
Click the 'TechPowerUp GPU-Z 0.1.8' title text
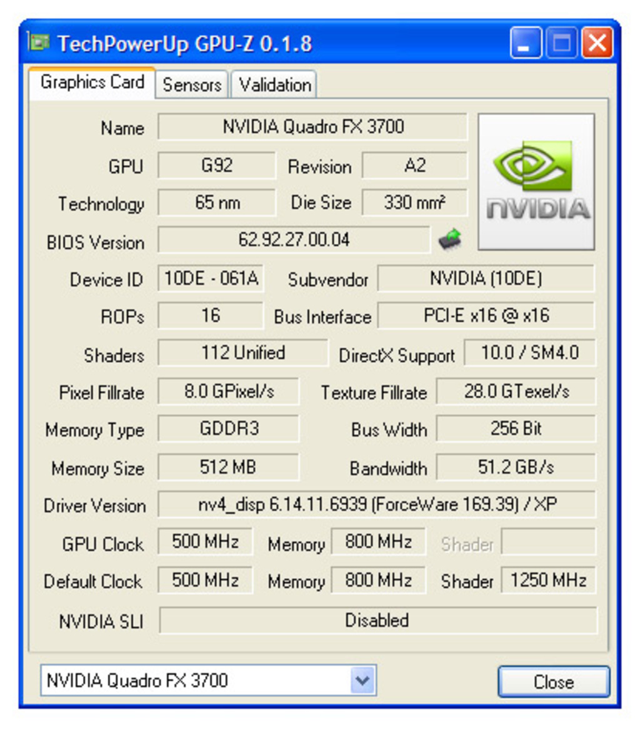pyautogui.click(x=185, y=44)
